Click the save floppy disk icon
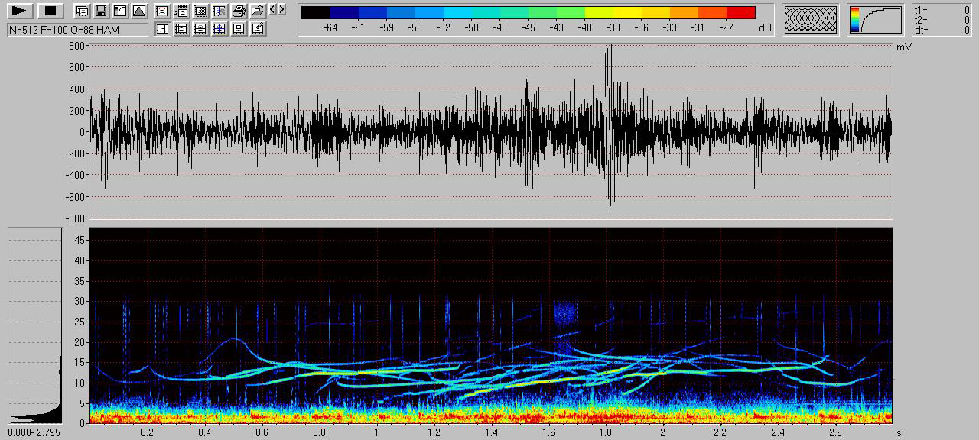The height and width of the screenshot is (440, 979). pos(101,11)
